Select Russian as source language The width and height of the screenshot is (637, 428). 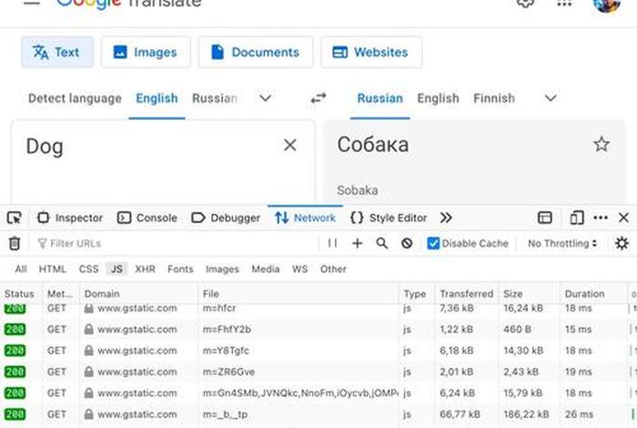(x=215, y=98)
